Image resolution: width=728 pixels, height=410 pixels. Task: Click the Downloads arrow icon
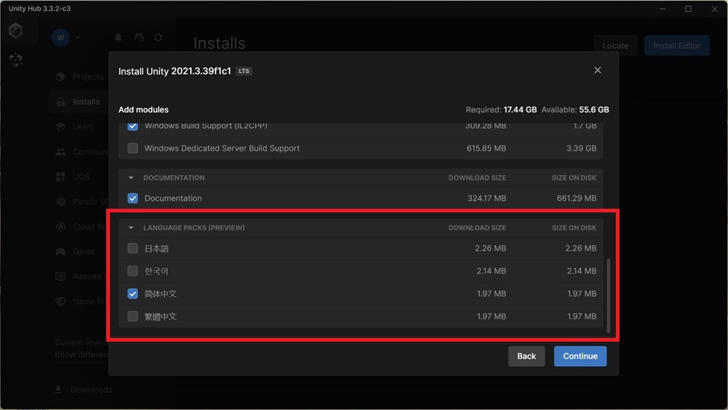[59, 389]
